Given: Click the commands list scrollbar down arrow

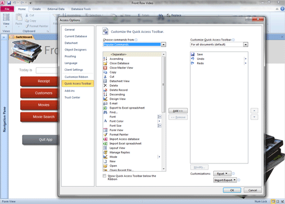Looking at the screenshot, I should pos(163,169).
